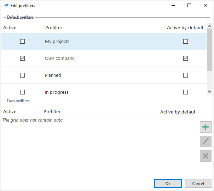Set In progress as active by default
Viewport: 214px width, 191px height.
[x=185, y=92]
